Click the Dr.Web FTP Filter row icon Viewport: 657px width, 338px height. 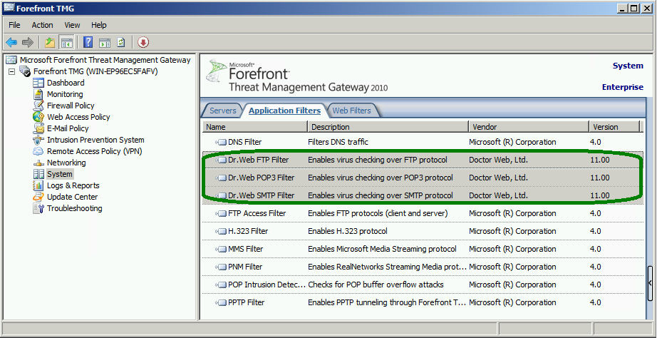click(x=221, y=160)
